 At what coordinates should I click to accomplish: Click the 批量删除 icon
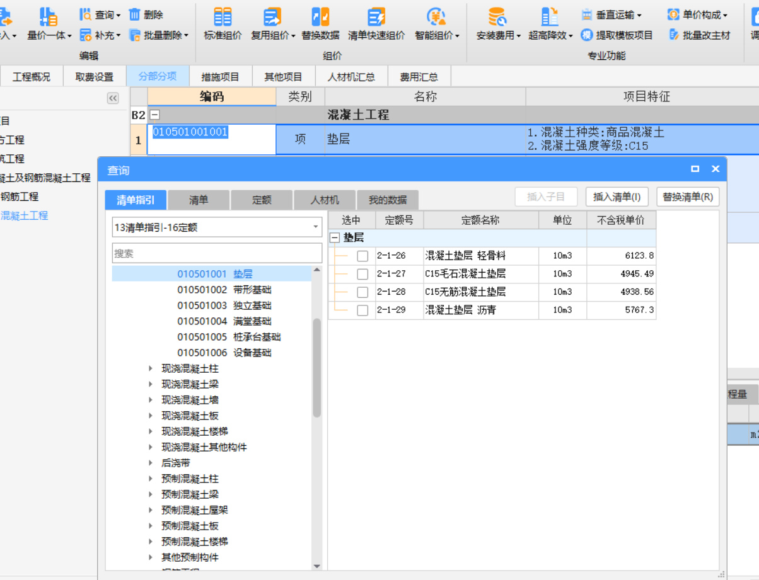(135, 35)
